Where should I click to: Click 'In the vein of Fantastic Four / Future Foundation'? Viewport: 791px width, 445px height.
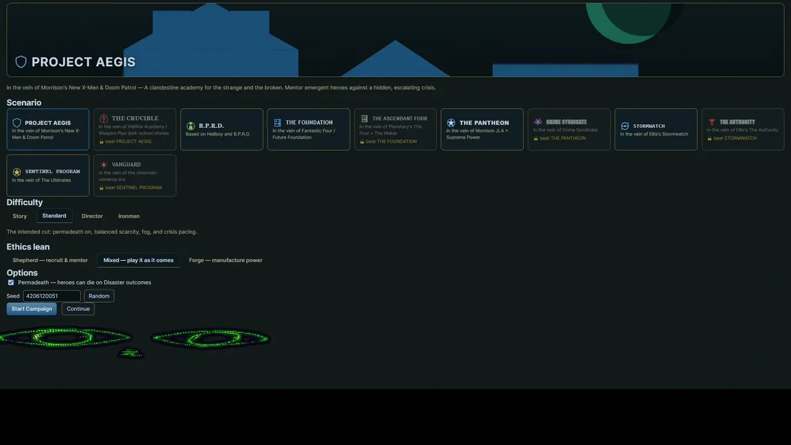(303, 134)
